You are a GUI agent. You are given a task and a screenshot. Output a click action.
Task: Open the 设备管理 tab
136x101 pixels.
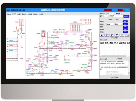pos(41,14)
